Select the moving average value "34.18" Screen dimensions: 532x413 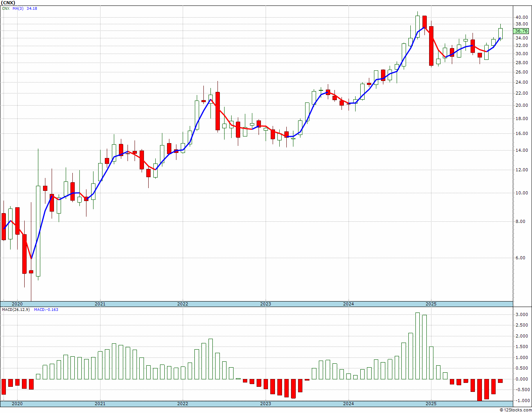(x=32, y=8)
